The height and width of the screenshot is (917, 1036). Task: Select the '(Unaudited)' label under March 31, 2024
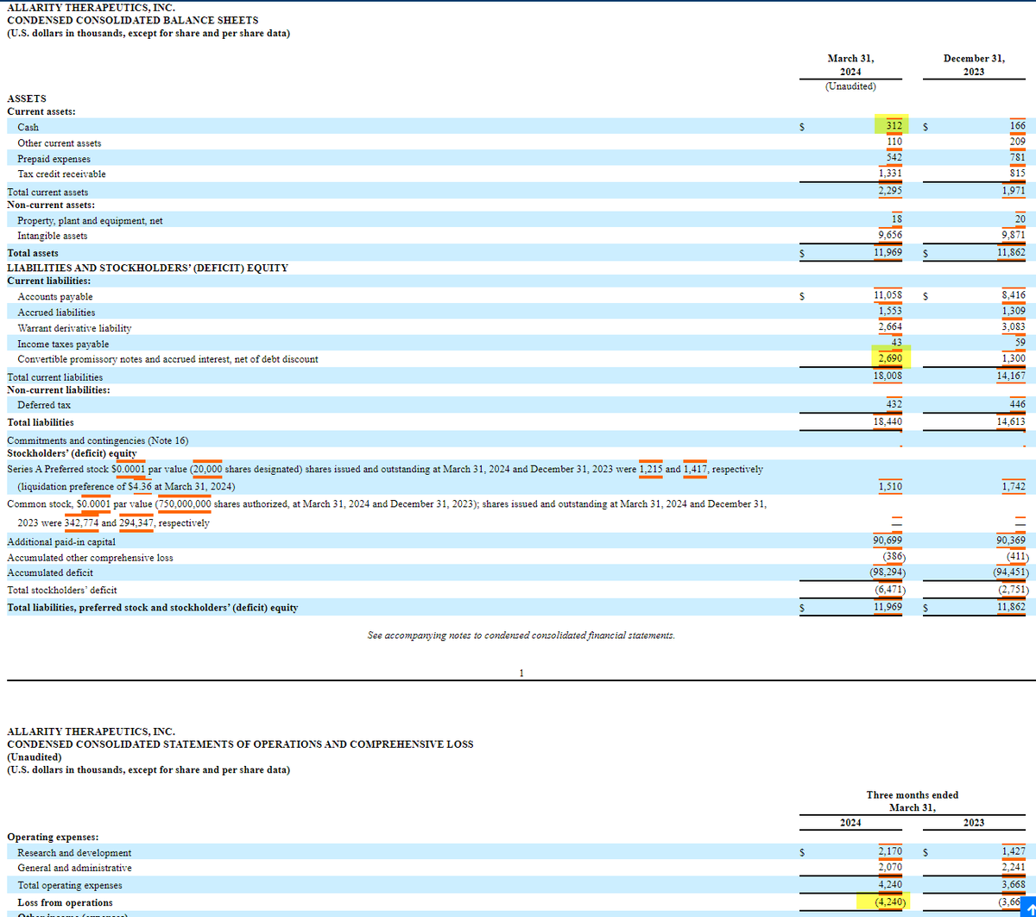pos(850,85)
